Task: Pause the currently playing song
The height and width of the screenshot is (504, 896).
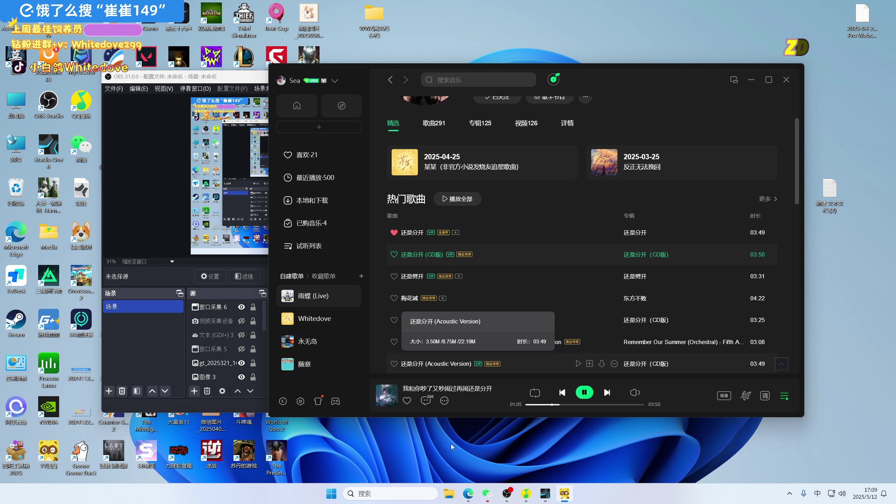Action: click(x=584, y=392)
